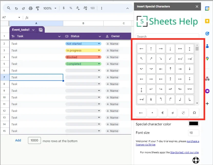This screenshot has width=213, height=165.
Task: Insert the left arrow character in first row
Action: point(141,49)
